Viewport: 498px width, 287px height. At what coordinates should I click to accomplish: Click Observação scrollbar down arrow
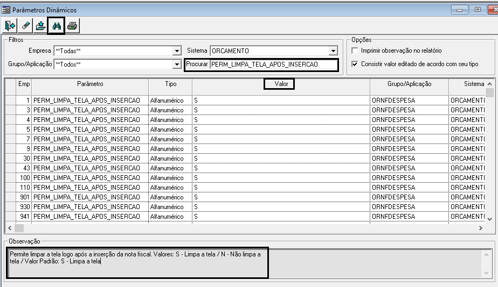click(x=486, y=272)
